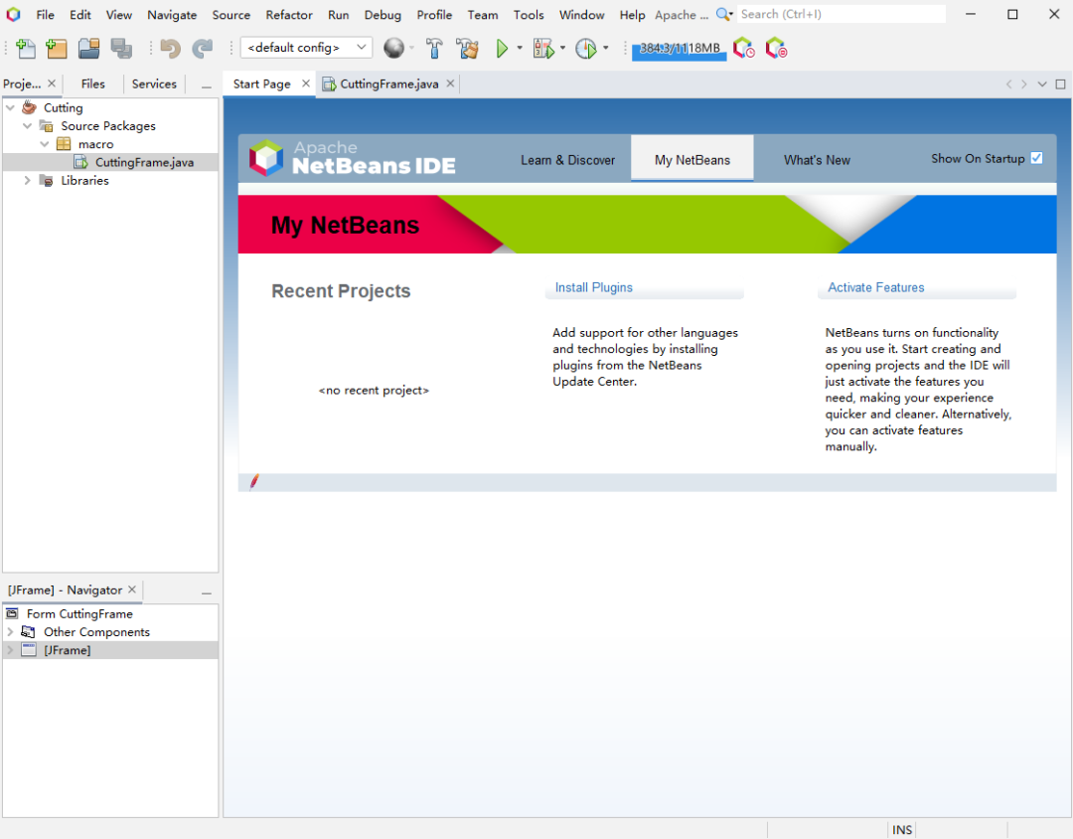The width and height of the screenshot is (1073, 839).
Task: Close the CuttingFrame.java tab
Action: pyautogui.click(x=450, y=83)
